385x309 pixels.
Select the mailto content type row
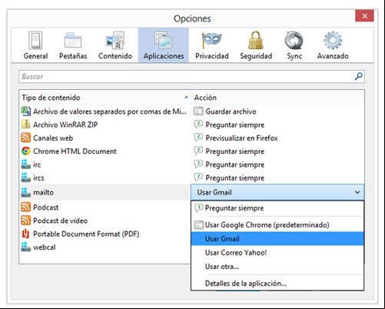coord(105,192)
